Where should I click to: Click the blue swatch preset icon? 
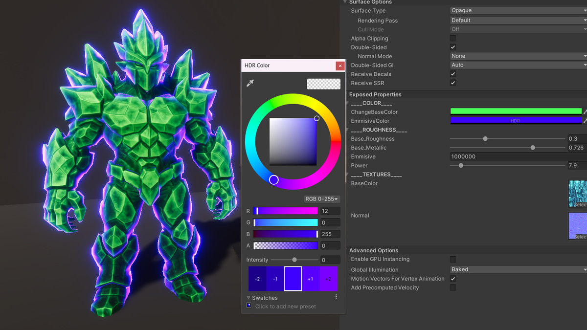[249, 306]
